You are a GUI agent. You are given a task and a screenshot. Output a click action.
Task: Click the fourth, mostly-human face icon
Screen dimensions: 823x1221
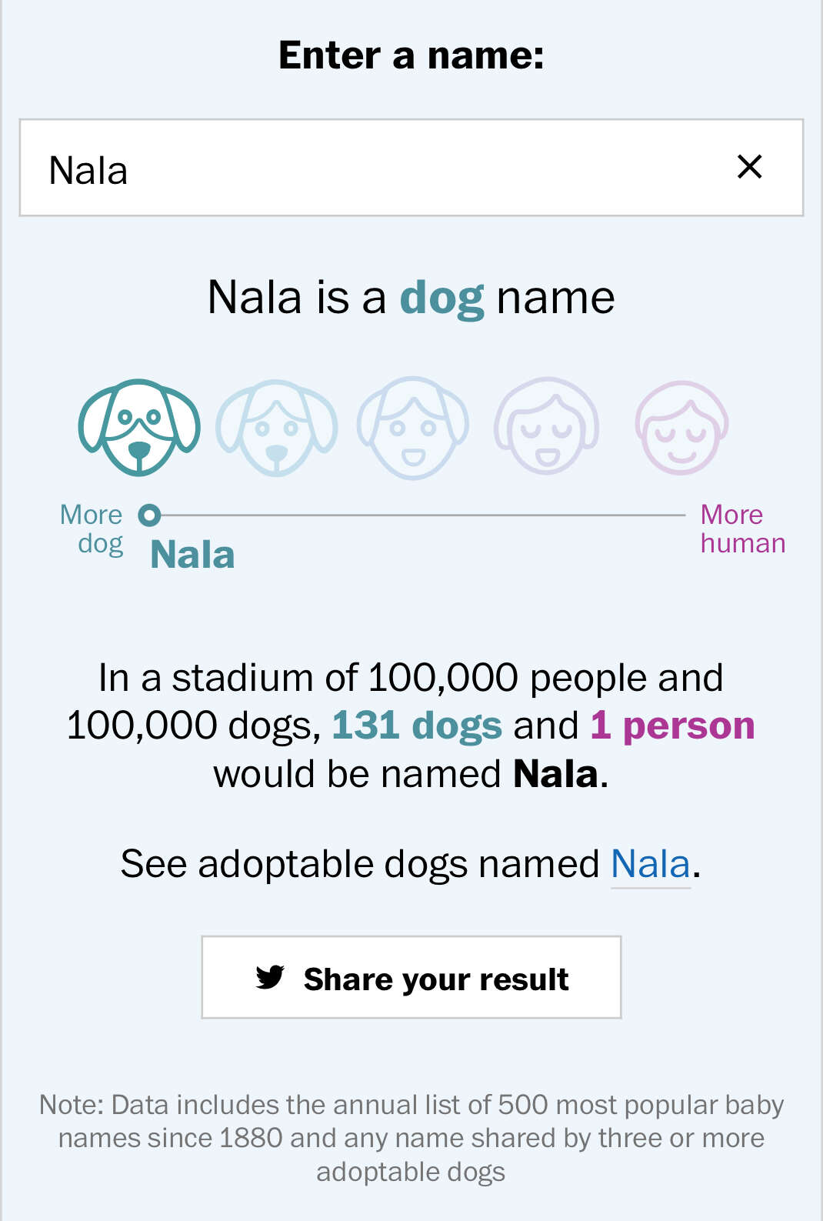[547, 426]
